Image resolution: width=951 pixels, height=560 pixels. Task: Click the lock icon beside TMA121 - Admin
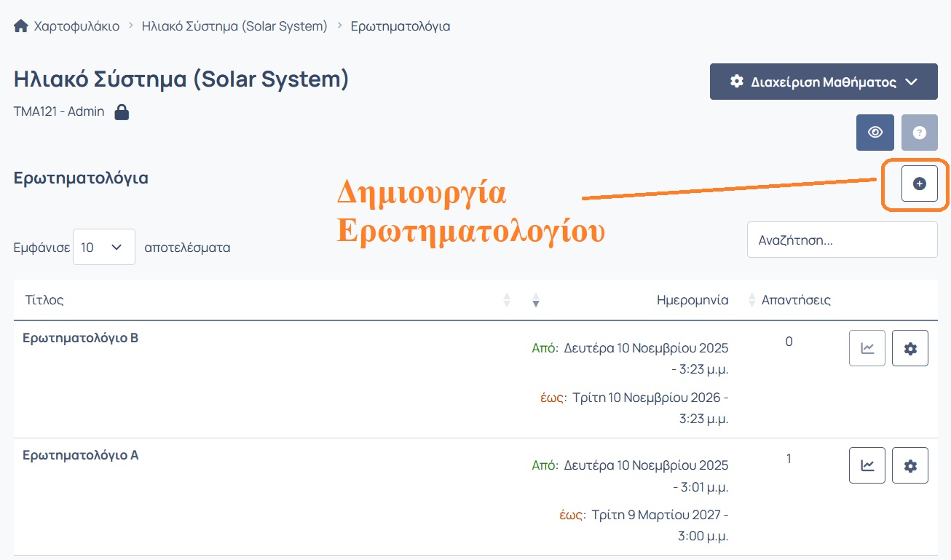click(122, 112)
